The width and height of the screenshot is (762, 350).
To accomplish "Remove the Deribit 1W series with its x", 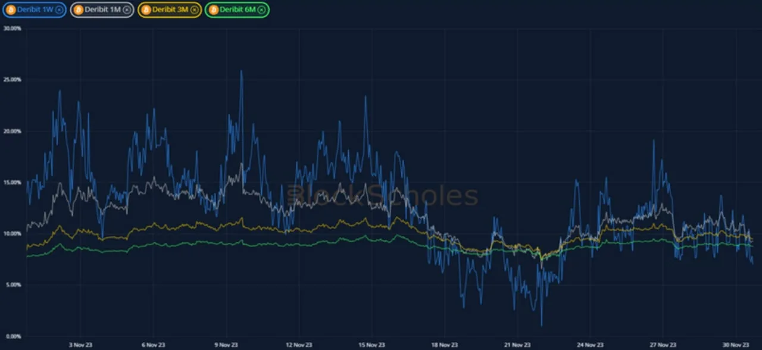I will pyautogui.click(x=58, y=10).
